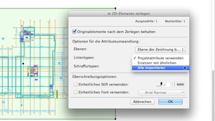The height and width of the screenshot is (121, 215).
Task: Click the Bearbeitbar: 1 text
Action: 175,21
